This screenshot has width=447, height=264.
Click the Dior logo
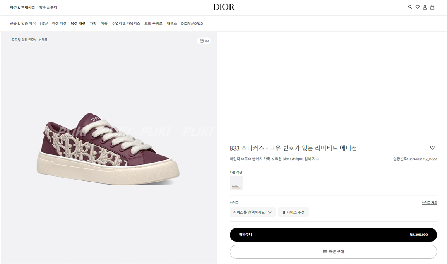[224, 7]
